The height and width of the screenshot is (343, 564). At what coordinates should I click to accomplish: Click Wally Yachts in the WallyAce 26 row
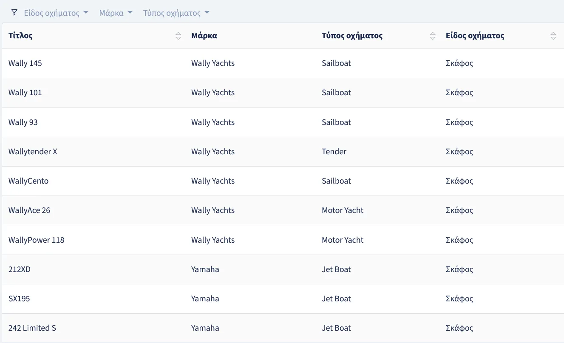point(213,210)
